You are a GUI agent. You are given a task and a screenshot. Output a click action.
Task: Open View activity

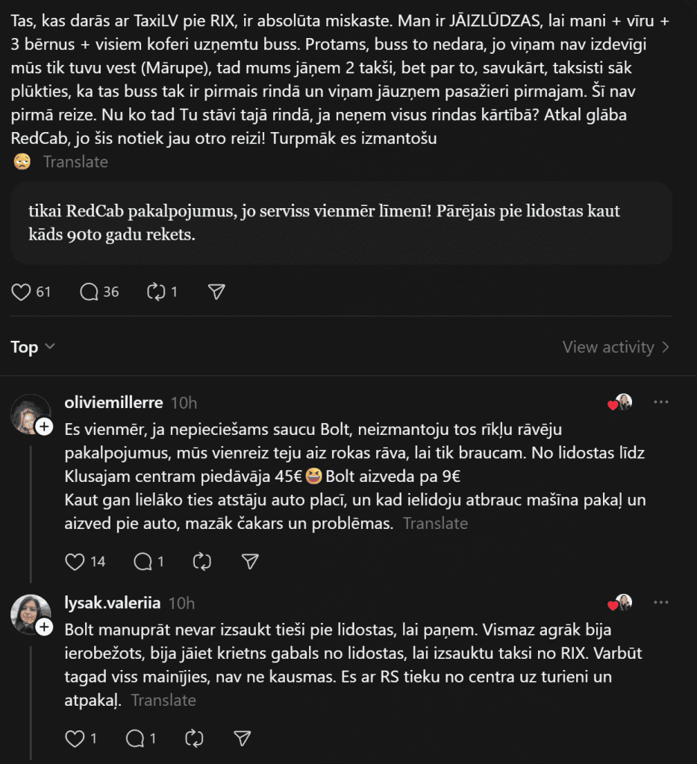(616, 347)
